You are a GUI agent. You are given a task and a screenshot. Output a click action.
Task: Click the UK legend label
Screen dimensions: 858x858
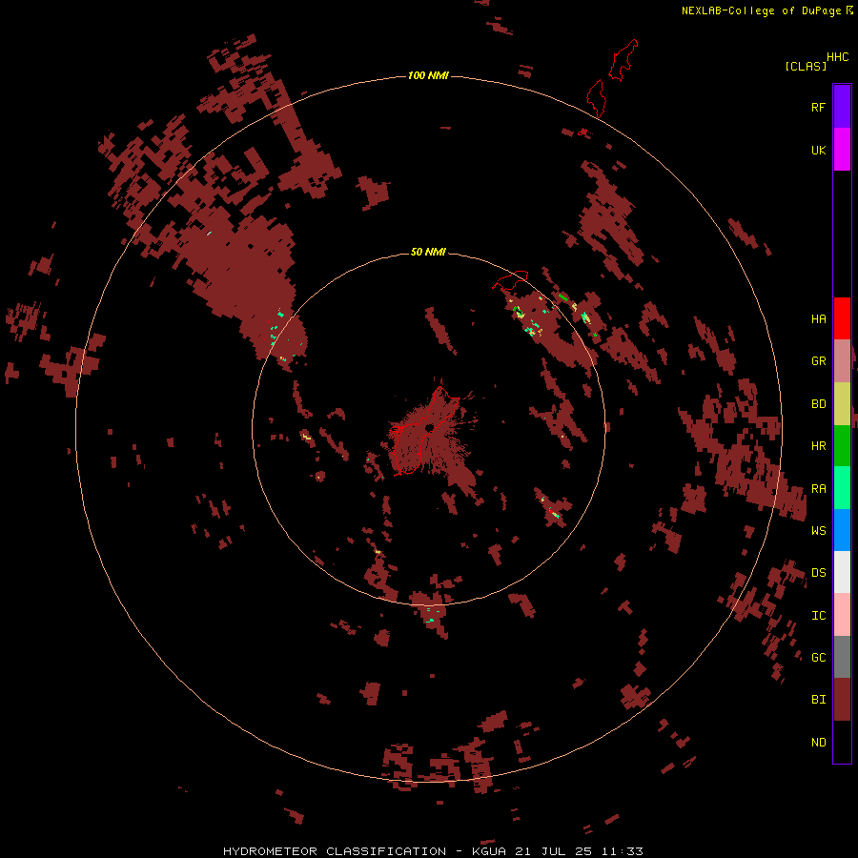(818, 150)
